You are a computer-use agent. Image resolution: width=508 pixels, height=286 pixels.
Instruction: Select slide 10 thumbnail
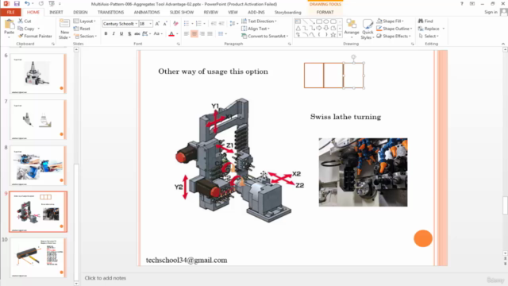point(38,257)
